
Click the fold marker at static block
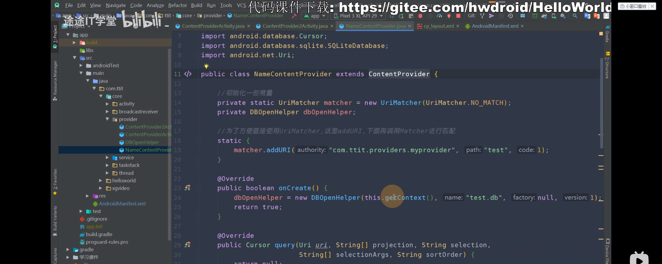(x=198, y=141)
